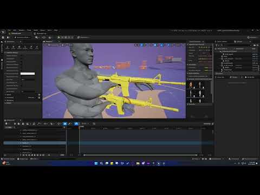This screenshot has height=195, width=260.
Task: Click Sequencer render movie icon
Action: click(28, 123)
